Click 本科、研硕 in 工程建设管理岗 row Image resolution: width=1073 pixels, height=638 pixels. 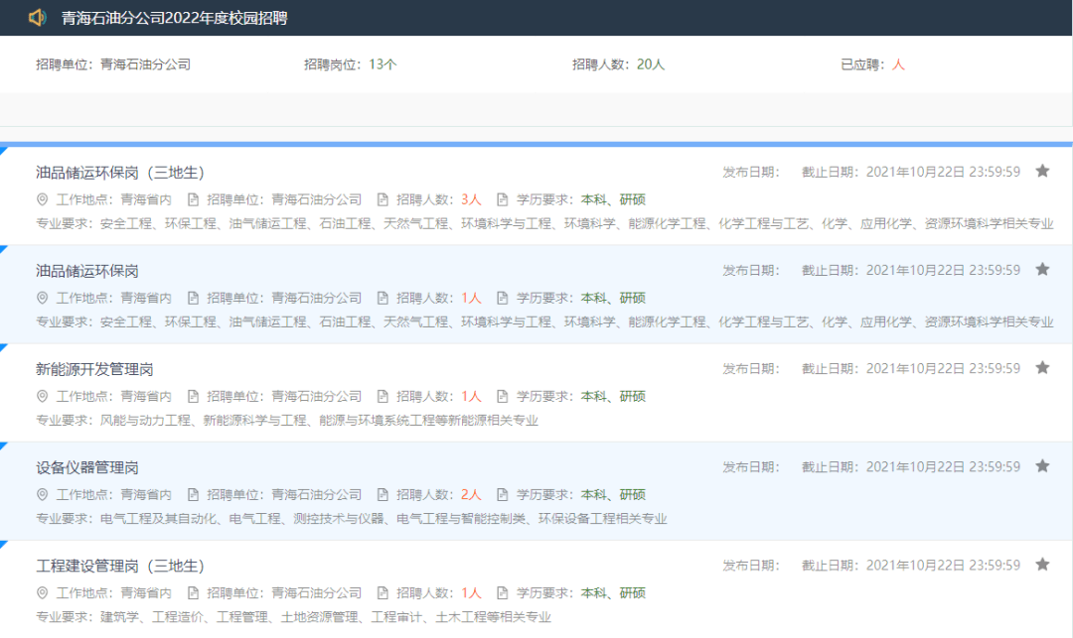pyautogui.click(x=613, y=593)
